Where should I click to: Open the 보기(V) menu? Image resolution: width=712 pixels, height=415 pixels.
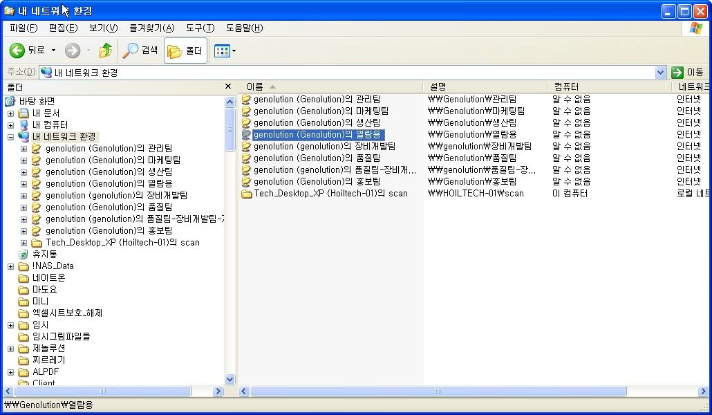[x=103, y=28]
